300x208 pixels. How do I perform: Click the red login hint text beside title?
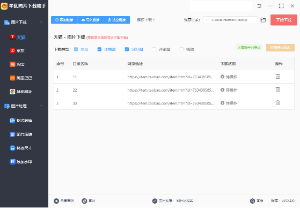[x=107, y=38]
